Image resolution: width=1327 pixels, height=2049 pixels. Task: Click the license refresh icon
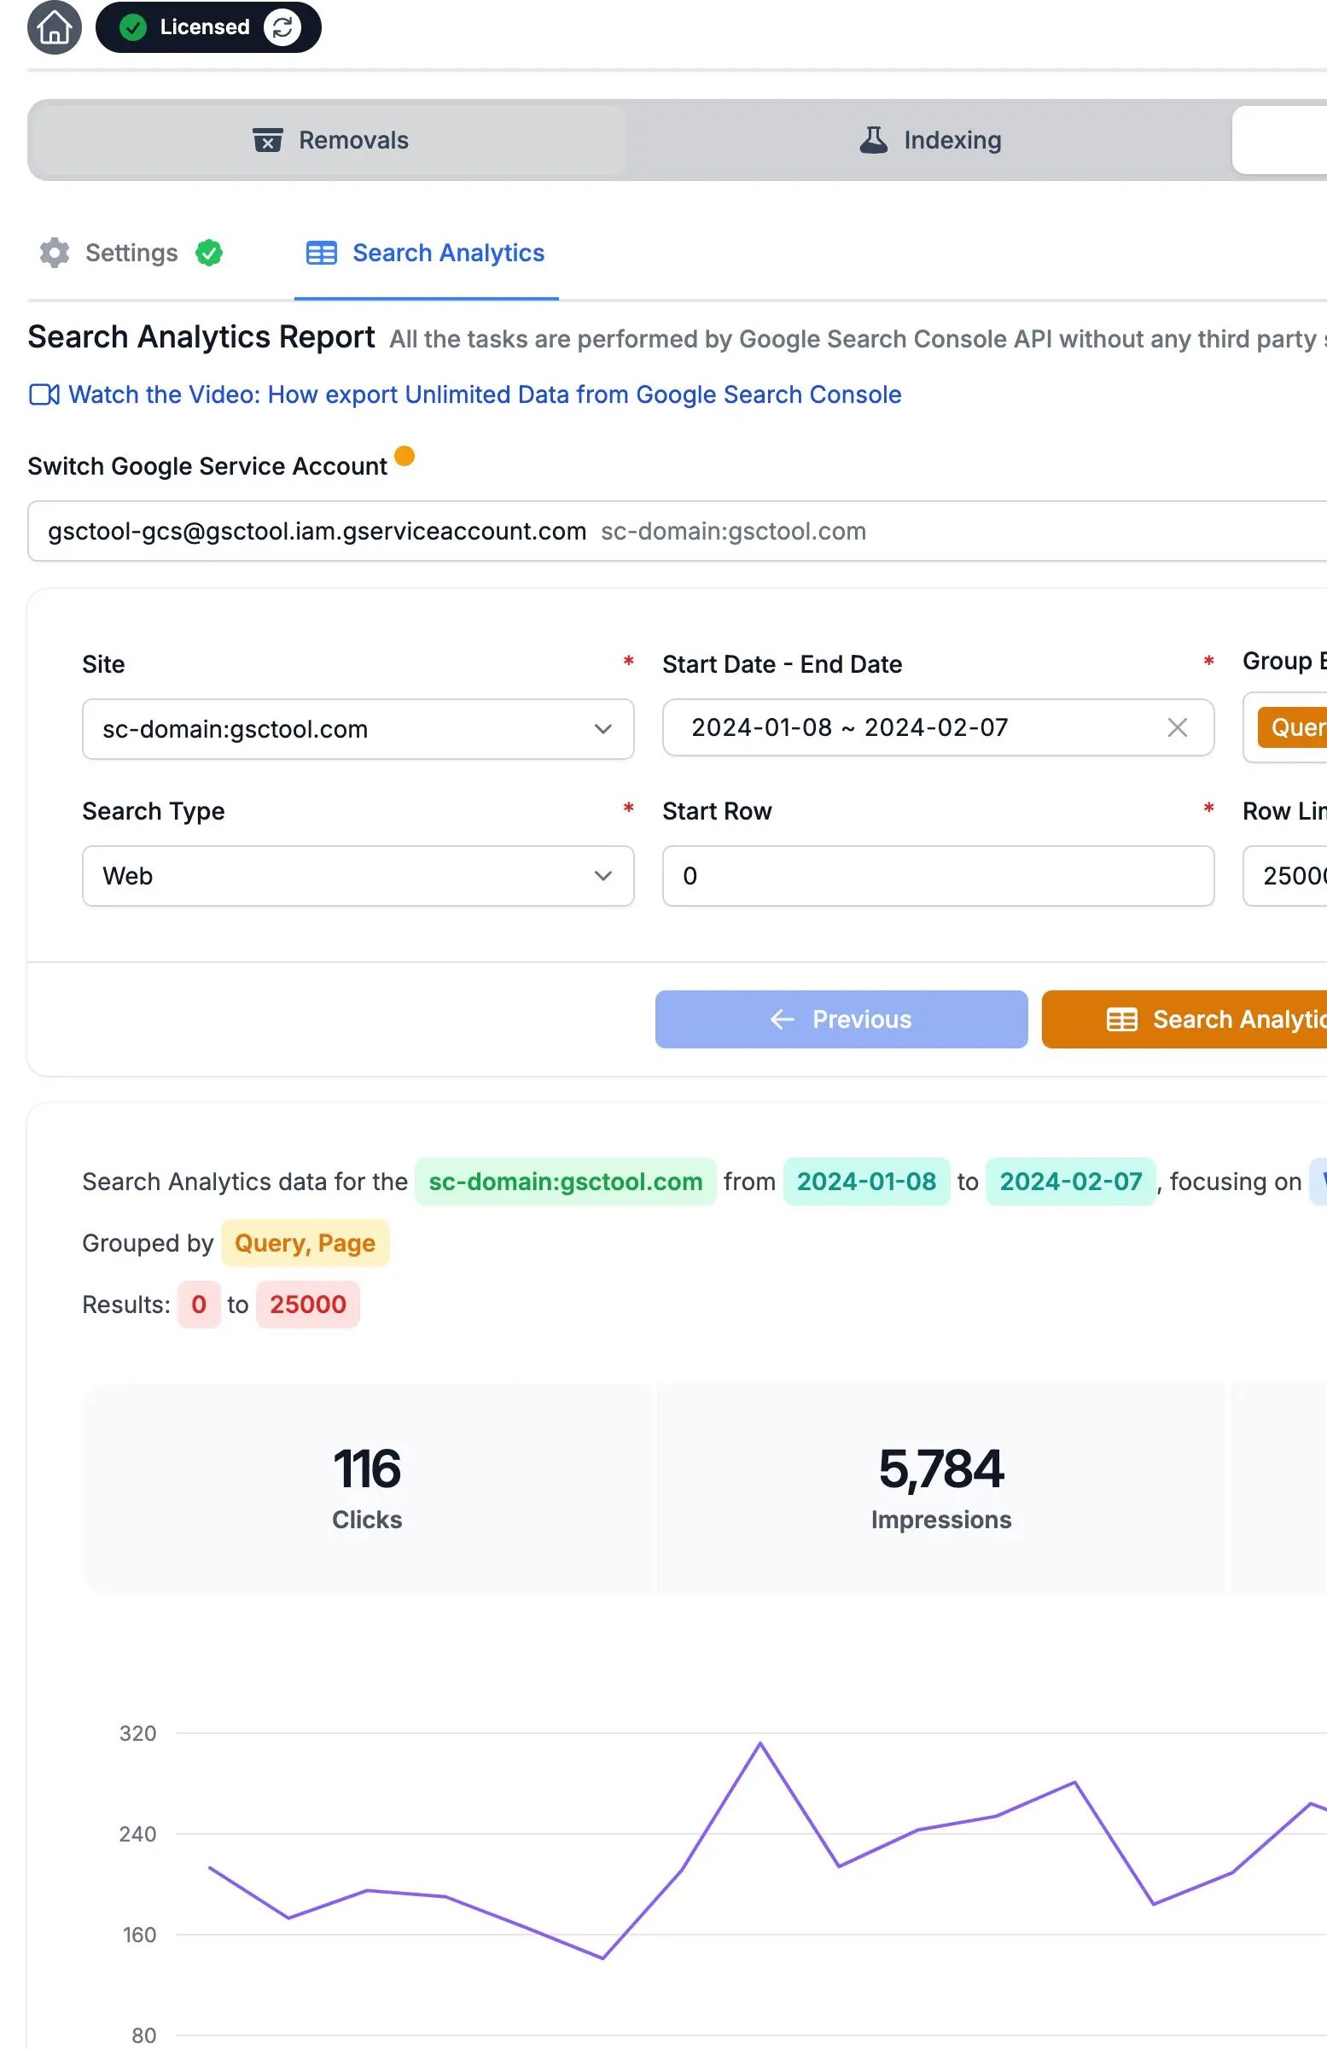(x=282, y=27)
